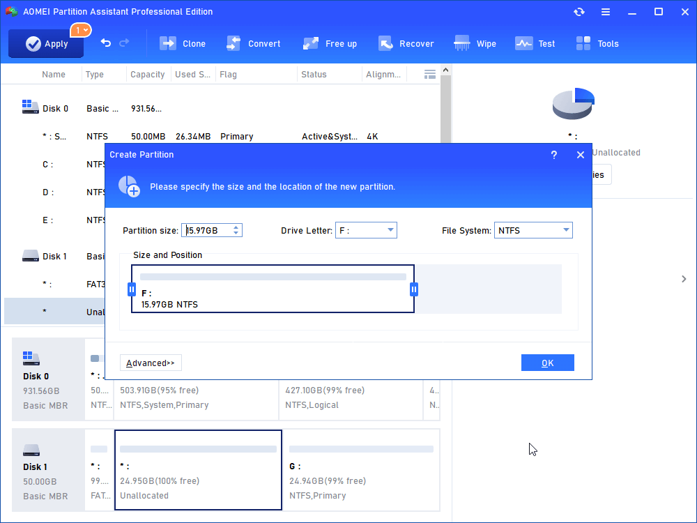Open the Drive Letter dropdown
Image resolution: width=697 pixels, height=523 pixels.
(366, 230)
